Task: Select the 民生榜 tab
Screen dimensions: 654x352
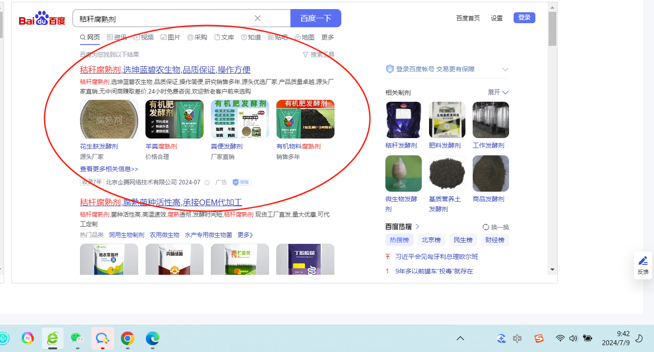Action: point(463,240)
